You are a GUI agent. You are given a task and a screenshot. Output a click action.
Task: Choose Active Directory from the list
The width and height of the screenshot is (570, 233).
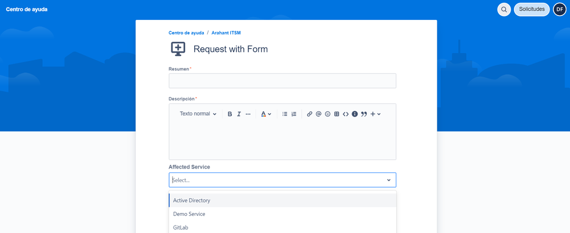[x=283, y=200]
